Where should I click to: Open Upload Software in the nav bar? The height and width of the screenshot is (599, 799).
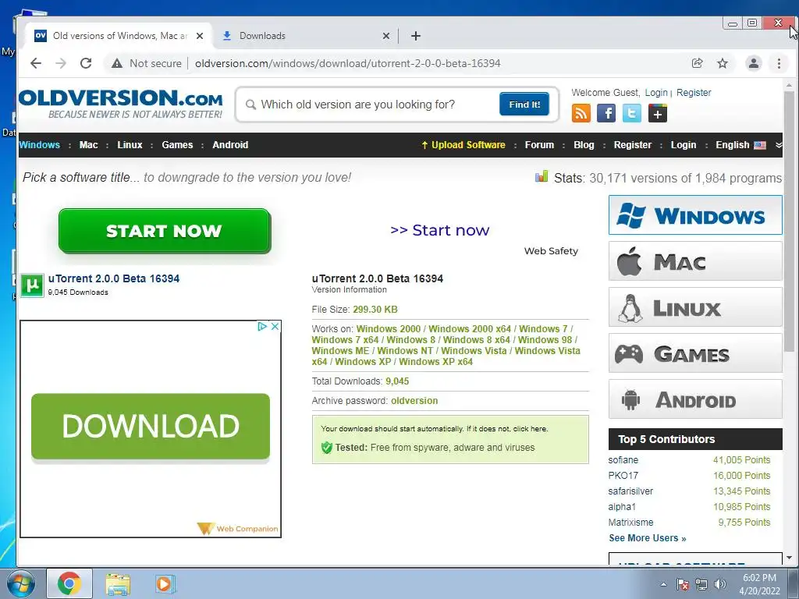click(463, 144)
